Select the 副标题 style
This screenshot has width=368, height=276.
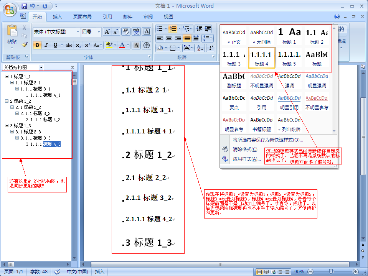(x=234, y=80)
